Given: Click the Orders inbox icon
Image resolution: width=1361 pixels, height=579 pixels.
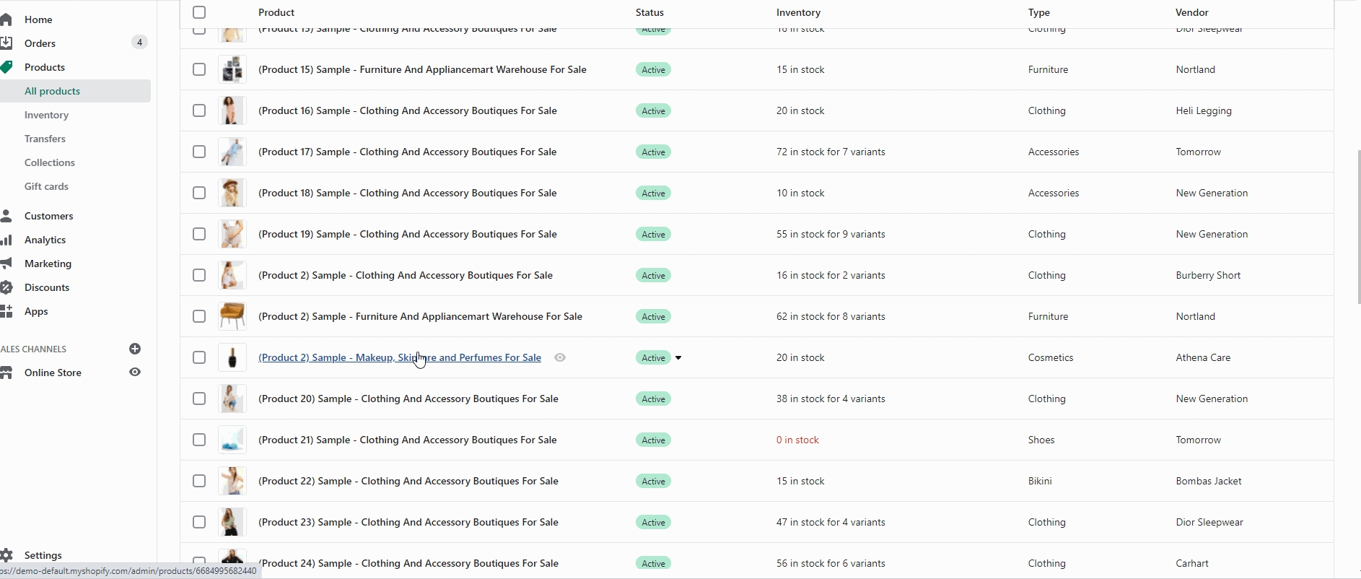Looking at the screenshot, I should pyautogui.click(x=6, y=43).
